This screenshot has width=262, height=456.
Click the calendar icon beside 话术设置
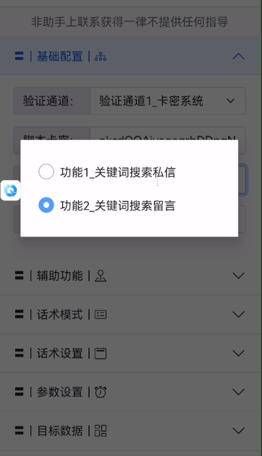point(100,353)
